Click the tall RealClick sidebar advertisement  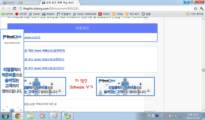pyautogui.click(x=12, y=71)
